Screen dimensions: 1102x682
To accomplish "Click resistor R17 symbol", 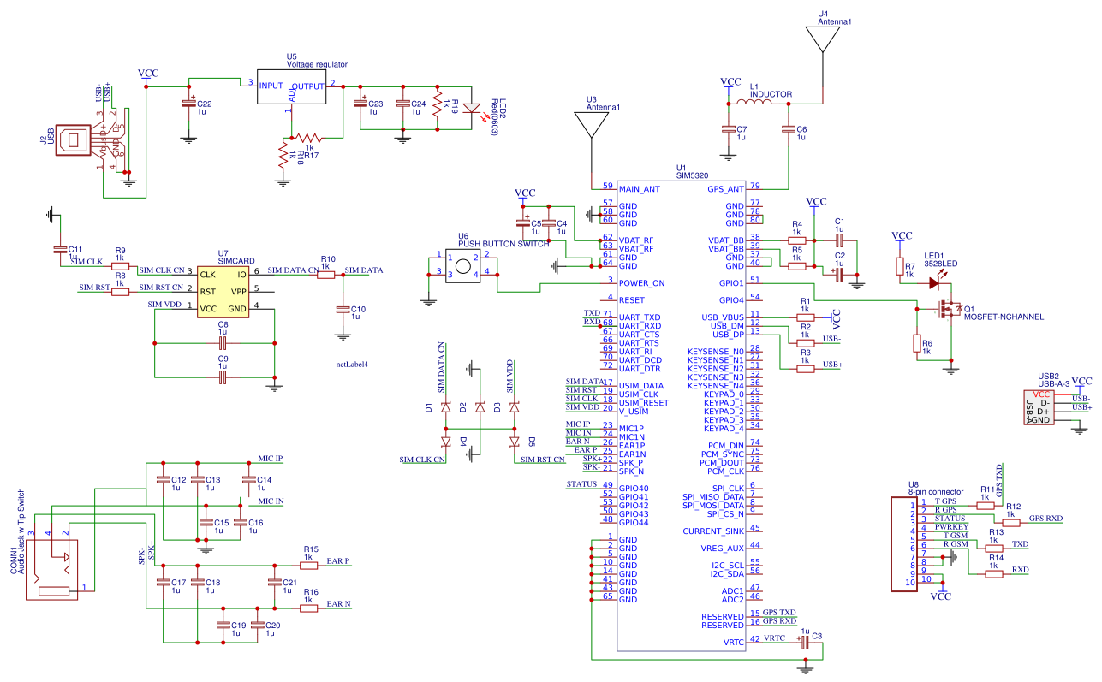I will [x=308, y=138].
